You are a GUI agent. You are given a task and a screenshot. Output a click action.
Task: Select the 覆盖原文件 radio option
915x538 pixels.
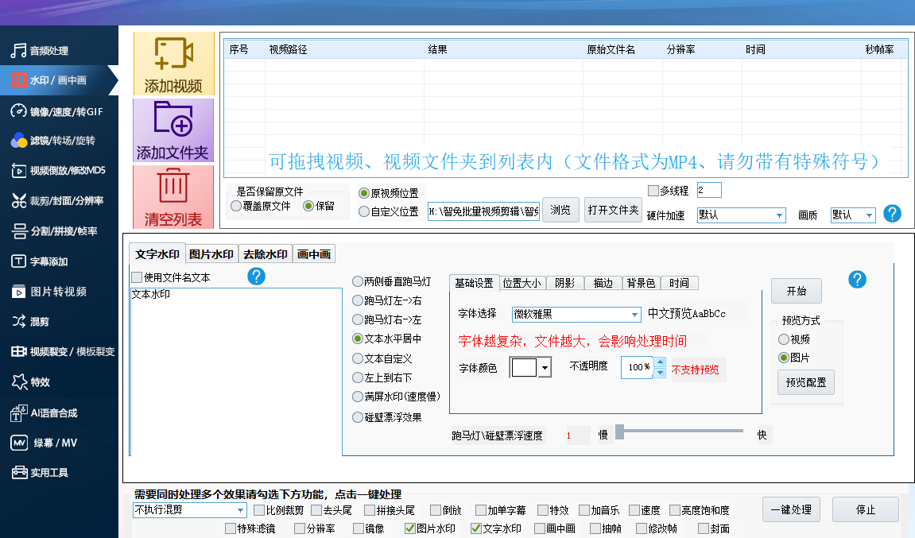[x=236, y=206]
